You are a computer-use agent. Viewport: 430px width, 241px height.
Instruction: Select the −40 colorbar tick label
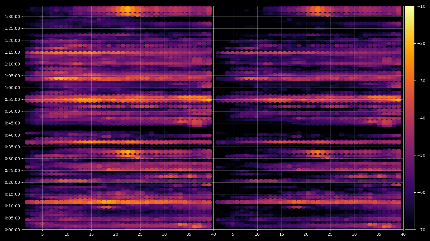coord(421,118)
